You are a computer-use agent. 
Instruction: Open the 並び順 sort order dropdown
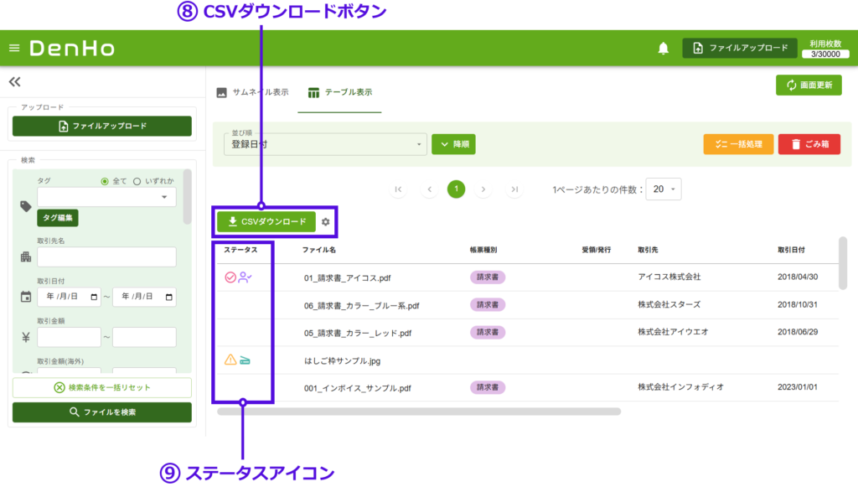[x=327, y=144]
